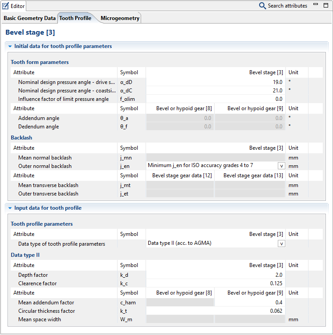Switch to Basic Geometry Data tab
This screenshot has width=333, height=335.
click(30, 18)
